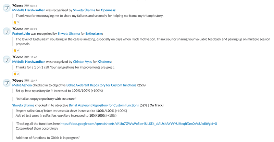Open the Enthusiasm recognition badge link

(94, 34)
